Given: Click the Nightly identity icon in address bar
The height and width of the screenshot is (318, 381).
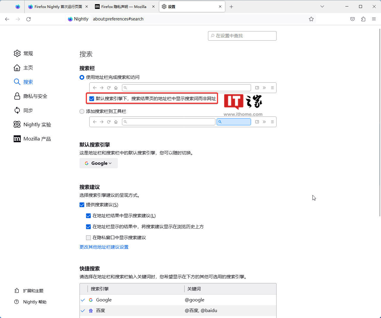Looking at the screenshot, I should (x=78, y=19).
